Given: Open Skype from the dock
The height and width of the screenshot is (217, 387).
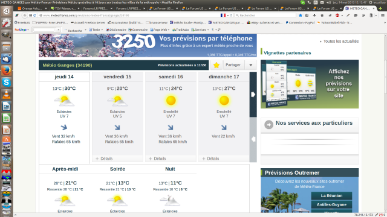Looking at the screenshot, I should 6,83.
